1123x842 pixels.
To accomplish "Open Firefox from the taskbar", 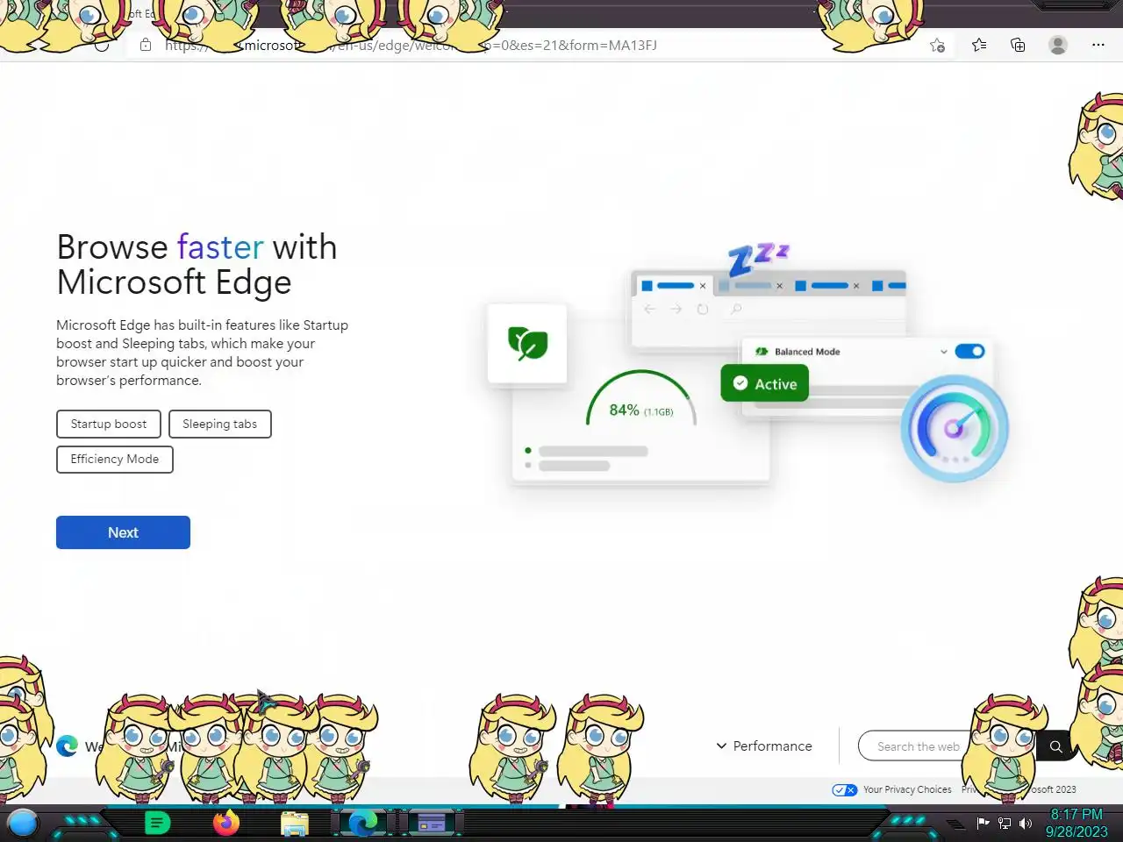I will coord(225,823).
